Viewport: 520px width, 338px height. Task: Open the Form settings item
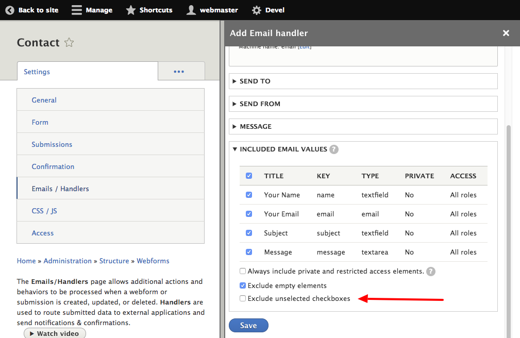(x=110, y=122)
